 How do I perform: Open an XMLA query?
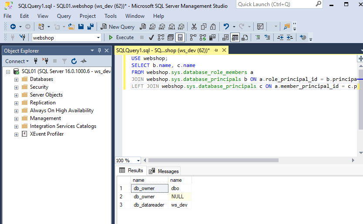[x=171, y=27]
